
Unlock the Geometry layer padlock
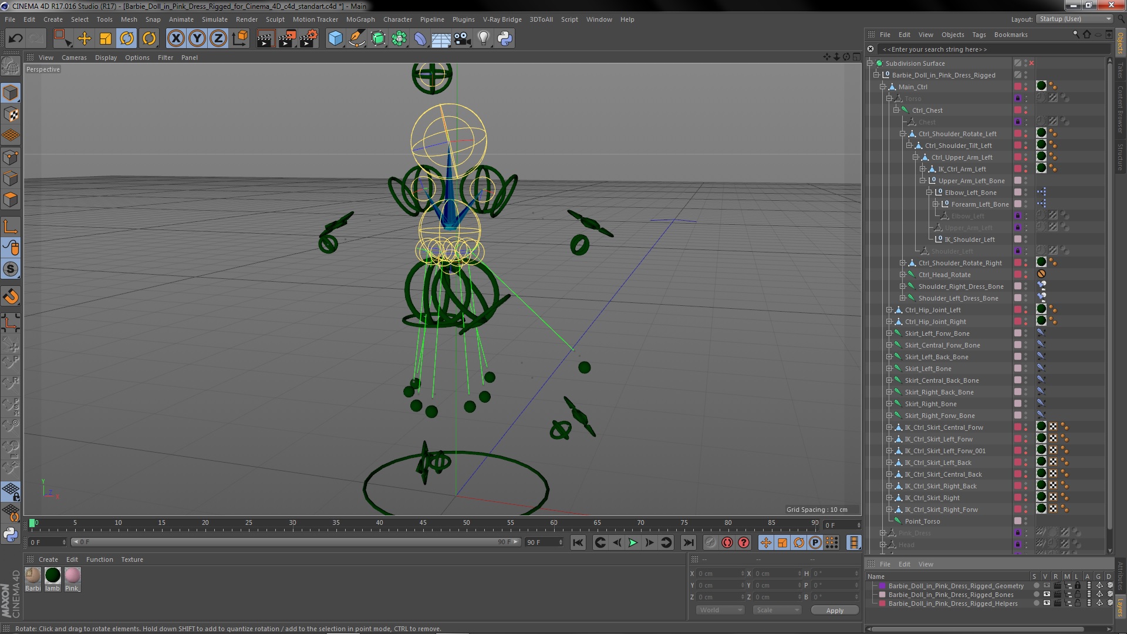1078,586
